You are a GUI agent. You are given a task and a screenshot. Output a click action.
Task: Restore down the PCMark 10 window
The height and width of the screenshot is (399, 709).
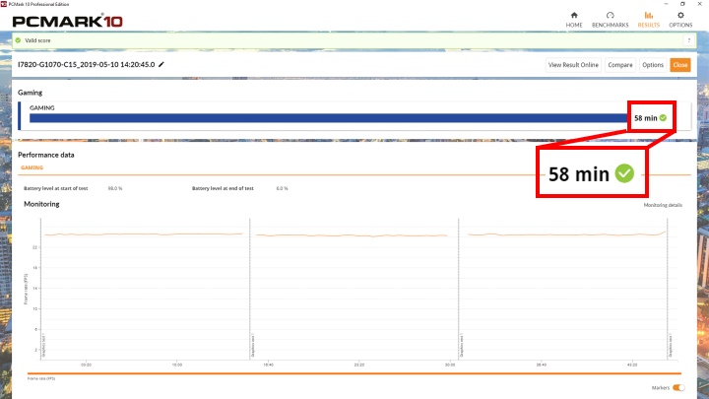682,4
